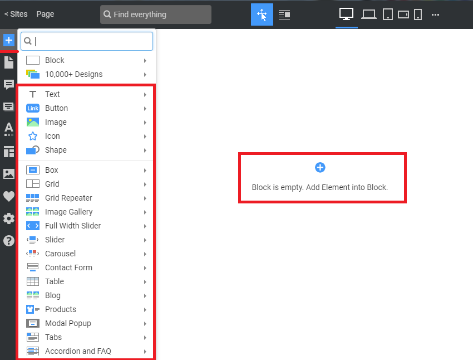Click the Accordion and FAQ icon
This screenshot has width=473, height=360.
pyautogui.click(x=33, y=351)
